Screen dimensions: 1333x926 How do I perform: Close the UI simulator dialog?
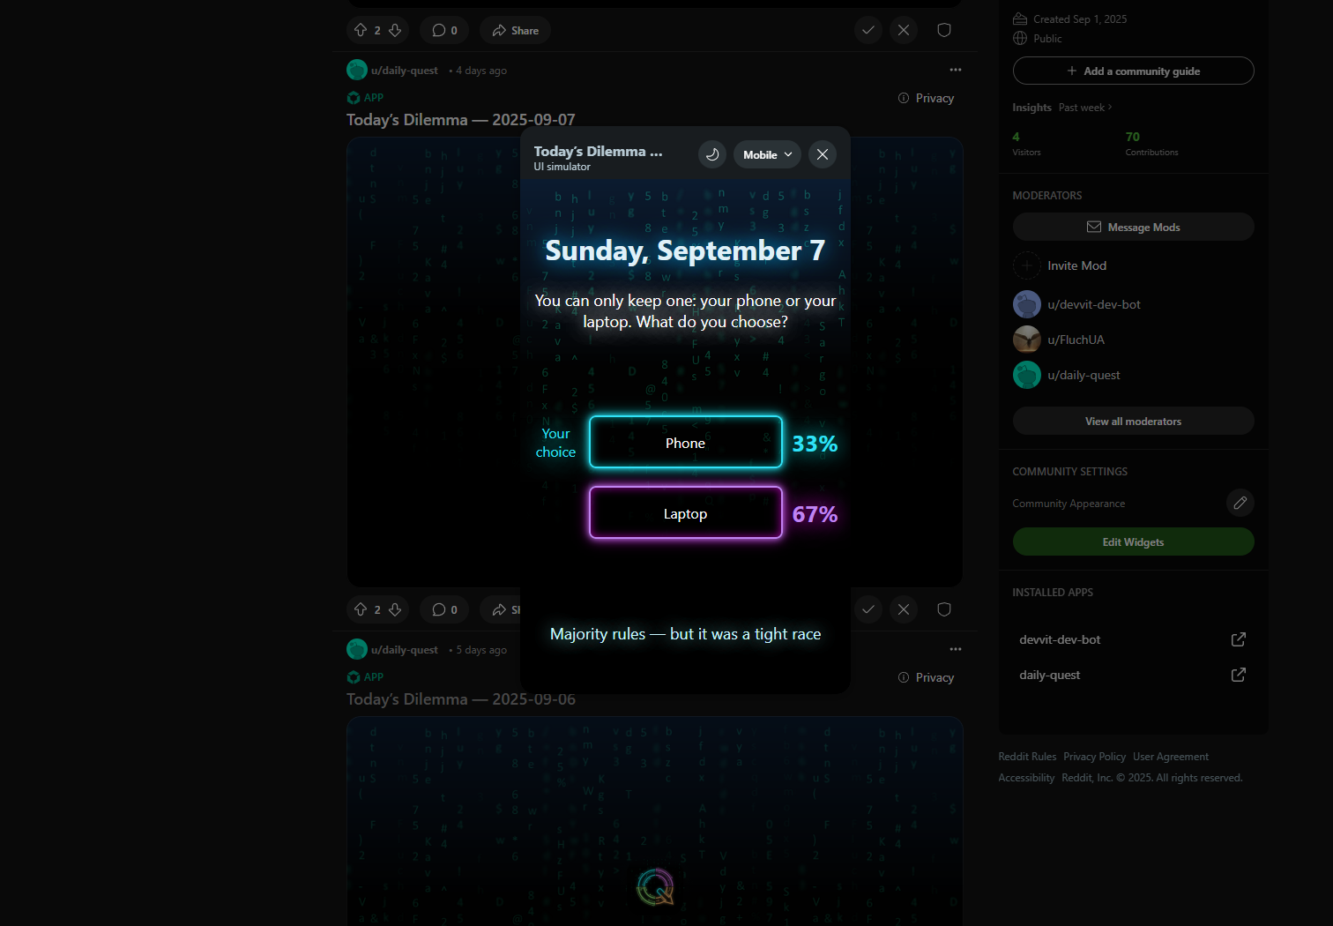click(823, 154)
